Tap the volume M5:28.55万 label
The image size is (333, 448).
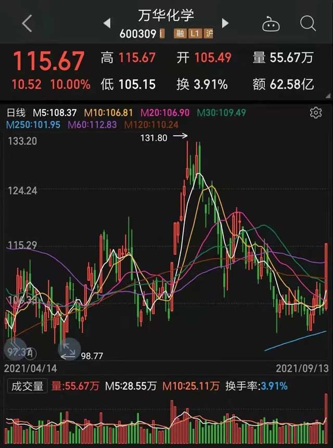click(x=131, y=386)
